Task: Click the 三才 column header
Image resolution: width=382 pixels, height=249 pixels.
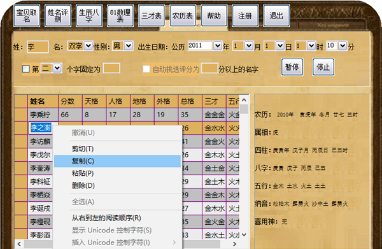Action: click(214, 101)
